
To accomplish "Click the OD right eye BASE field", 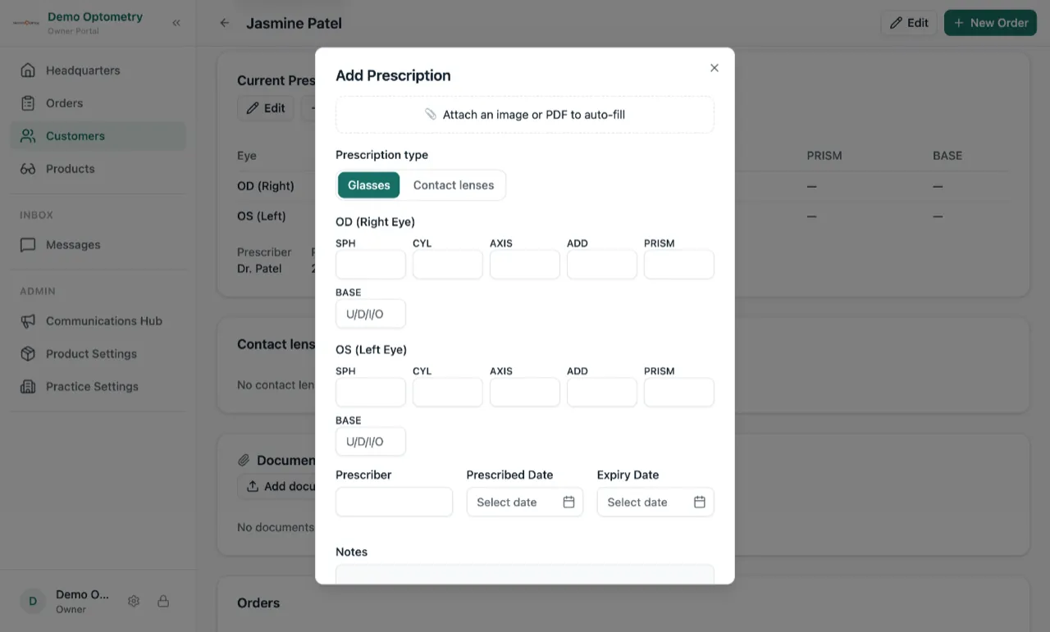I will click(371, 314).
